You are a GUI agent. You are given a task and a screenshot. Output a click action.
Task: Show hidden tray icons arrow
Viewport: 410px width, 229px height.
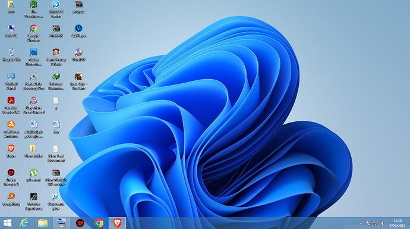coord(361,224)
